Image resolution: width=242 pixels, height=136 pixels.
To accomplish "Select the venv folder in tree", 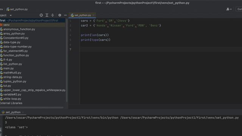I will pos(33,25).
